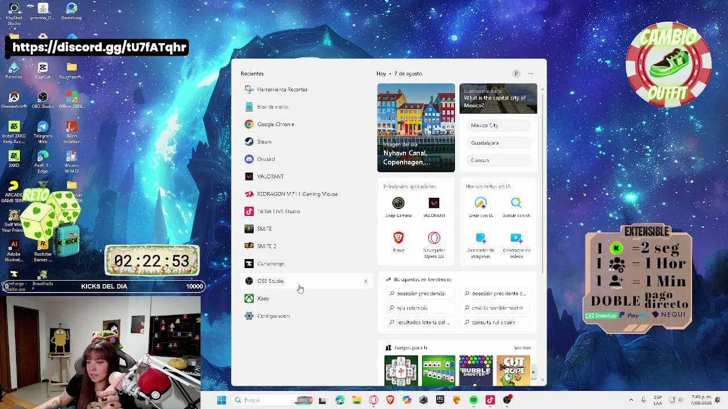Search trending 'consulta rui sisbén'
This screenshot has width=728, height=409.
coord(495,323)
